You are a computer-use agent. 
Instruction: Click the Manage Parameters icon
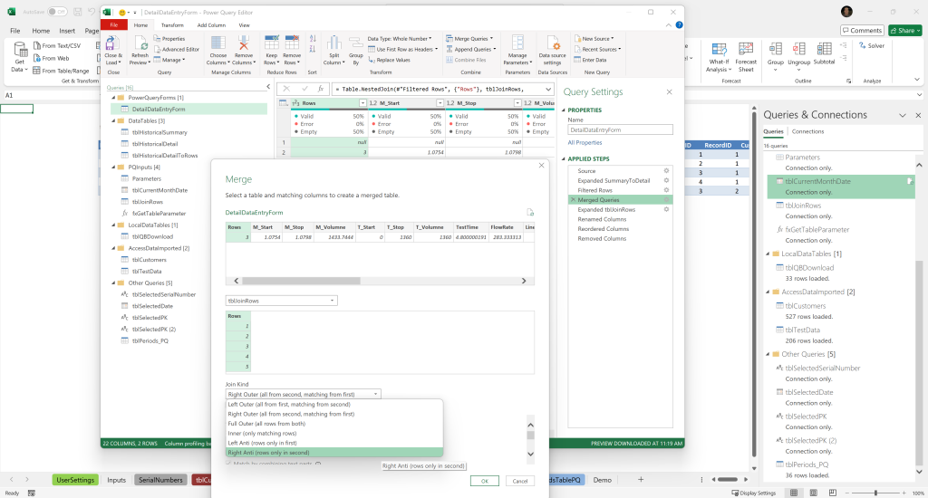[x=517, y=43]
